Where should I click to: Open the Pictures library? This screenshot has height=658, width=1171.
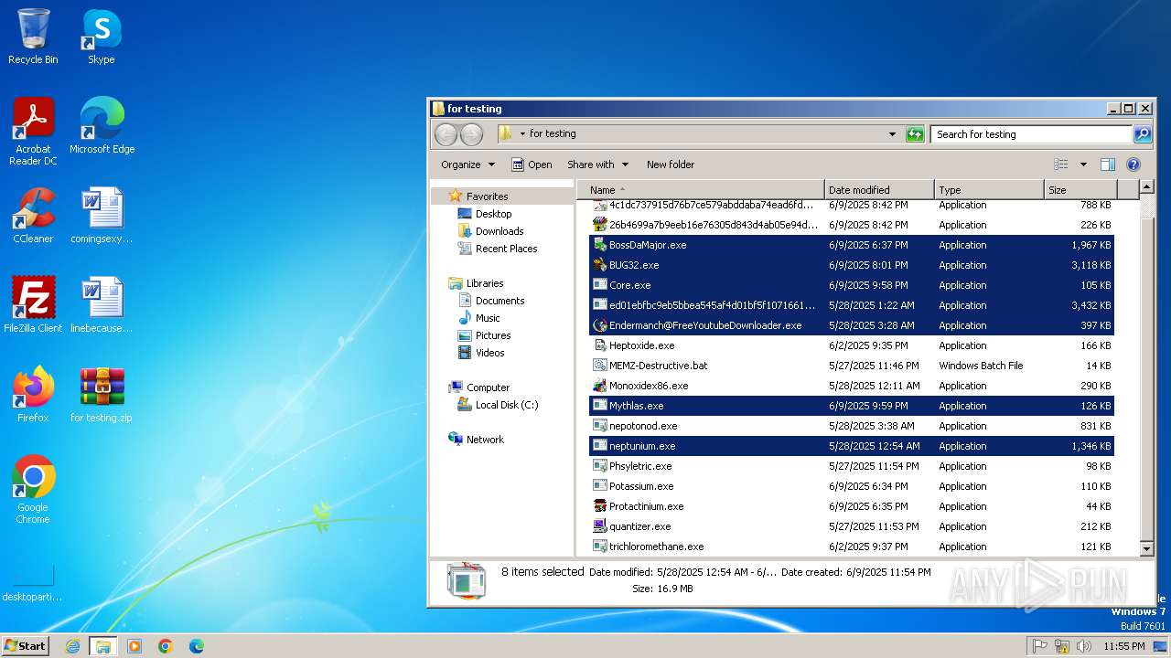pyautogui.click(x=493, y=335)
